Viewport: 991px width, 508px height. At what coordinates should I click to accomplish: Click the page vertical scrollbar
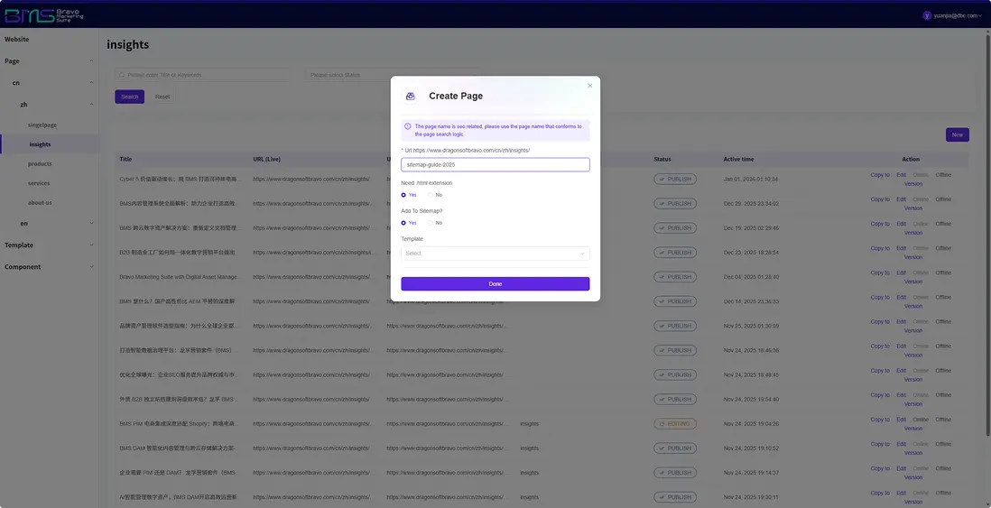click(987, 234)
